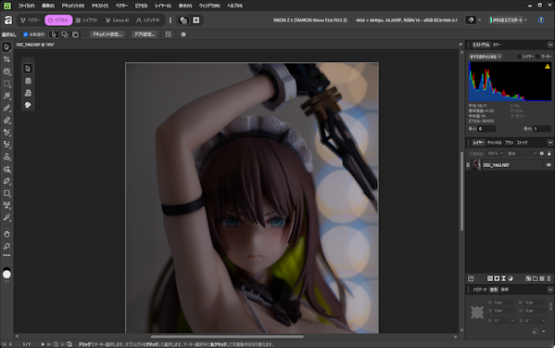Switch to the Pixel studio
The height and width of the screenshot is (348, 555).
58,20
